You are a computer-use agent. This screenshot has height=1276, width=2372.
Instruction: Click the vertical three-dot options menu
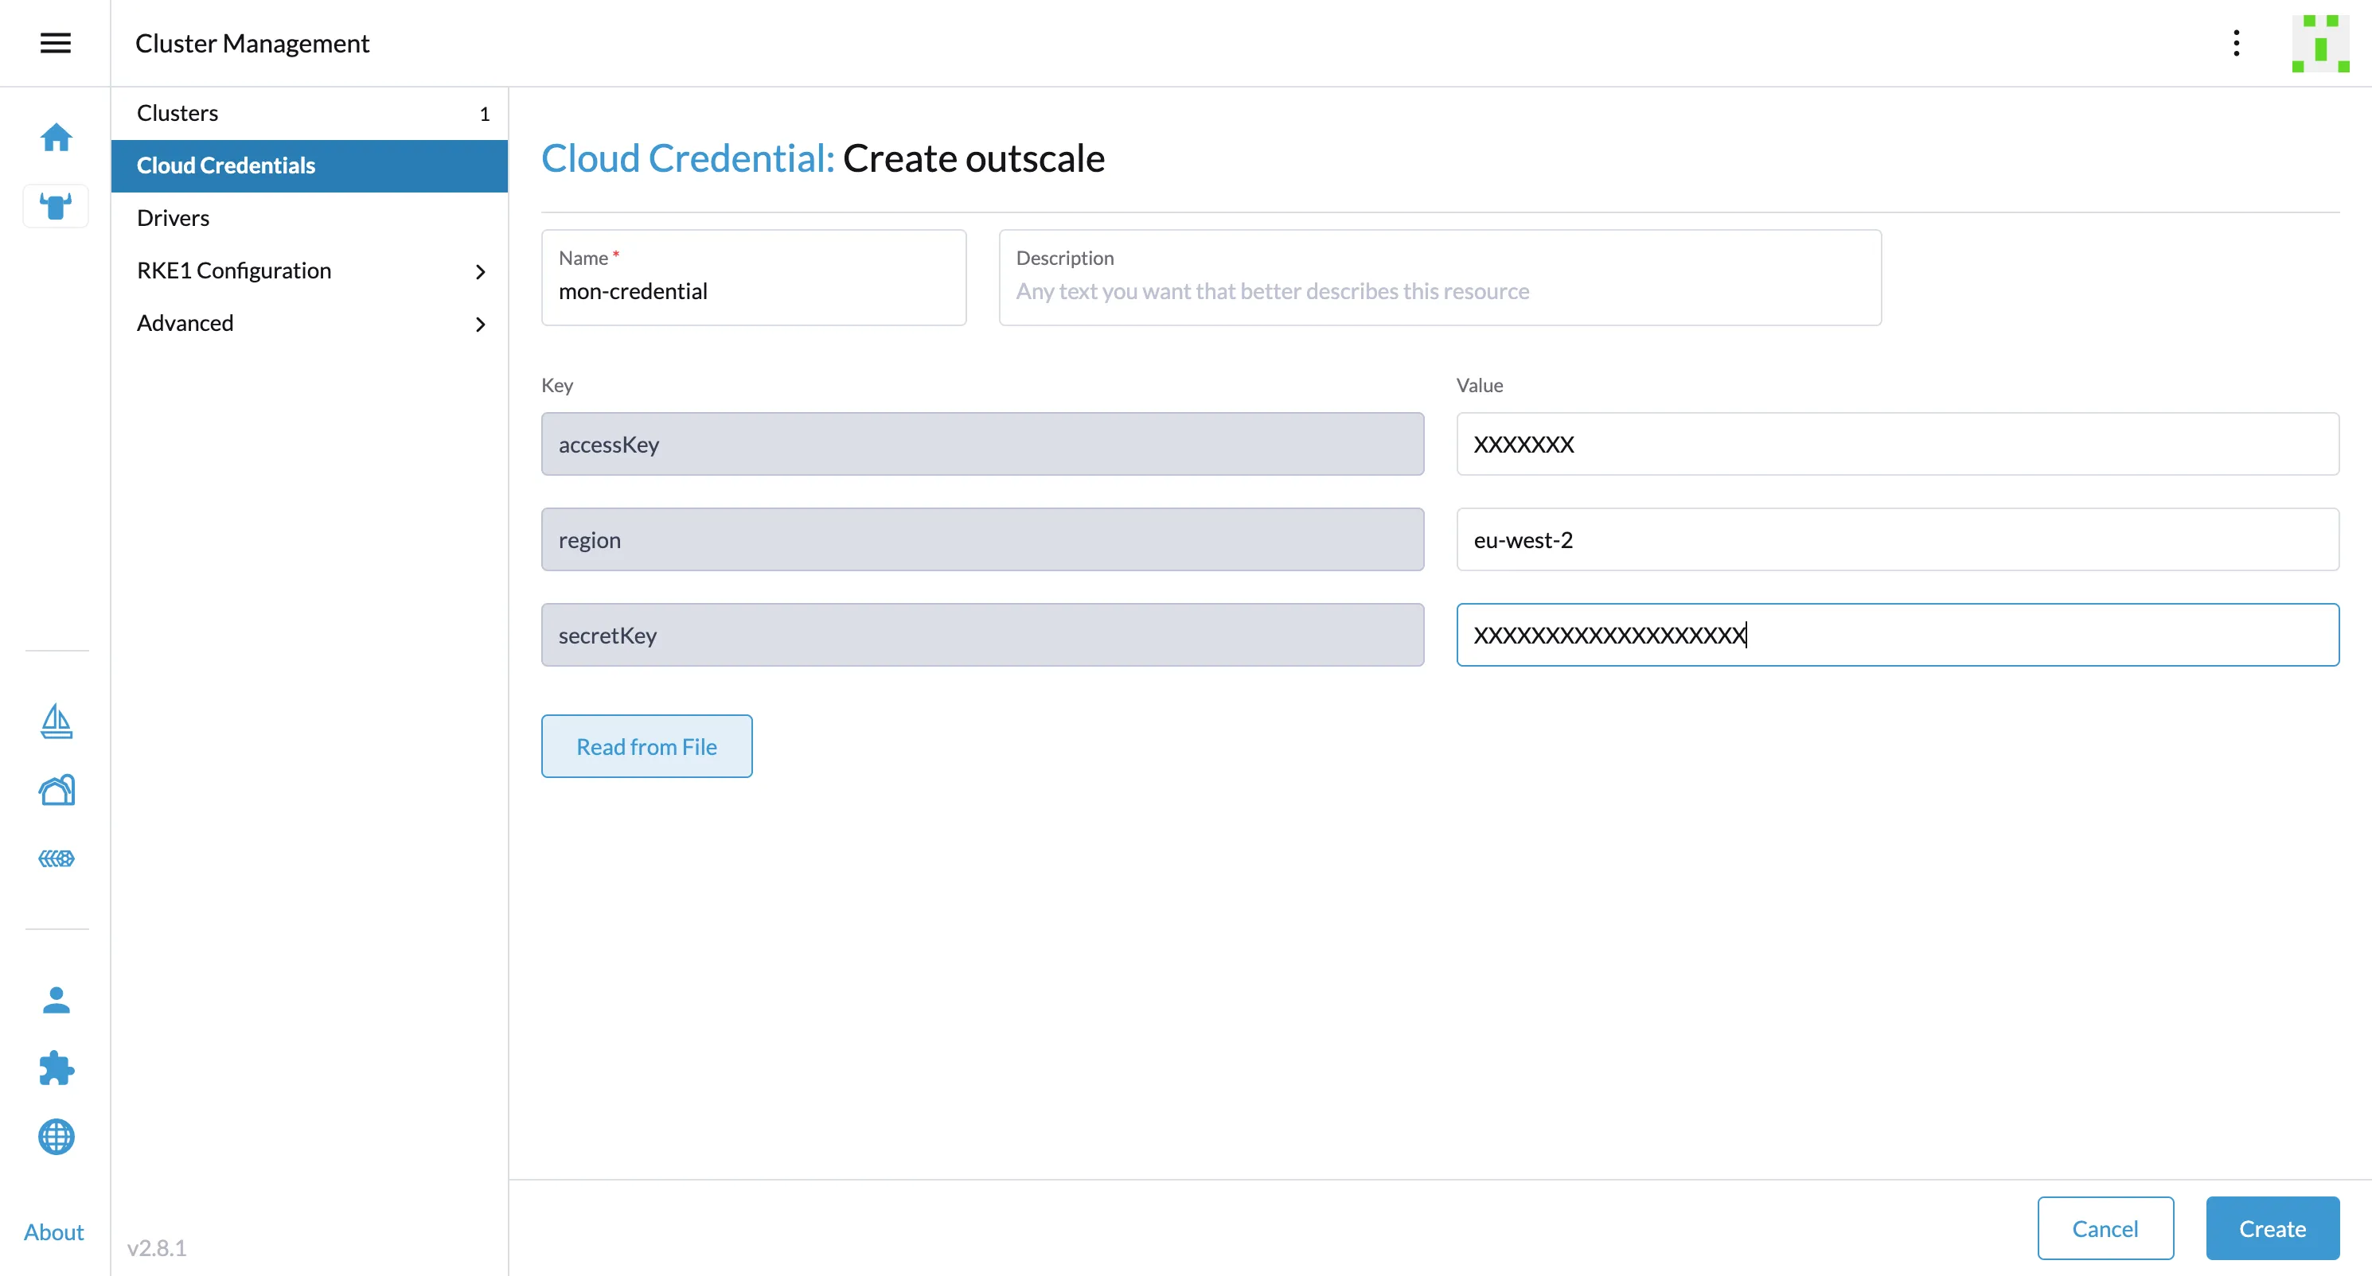[x=2236, y=43]
